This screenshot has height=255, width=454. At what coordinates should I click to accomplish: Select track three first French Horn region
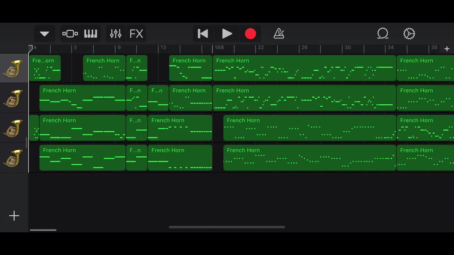click(x=82, y=128)
